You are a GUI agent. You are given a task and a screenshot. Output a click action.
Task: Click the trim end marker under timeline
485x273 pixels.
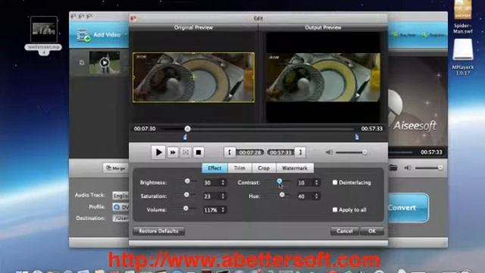357,136
